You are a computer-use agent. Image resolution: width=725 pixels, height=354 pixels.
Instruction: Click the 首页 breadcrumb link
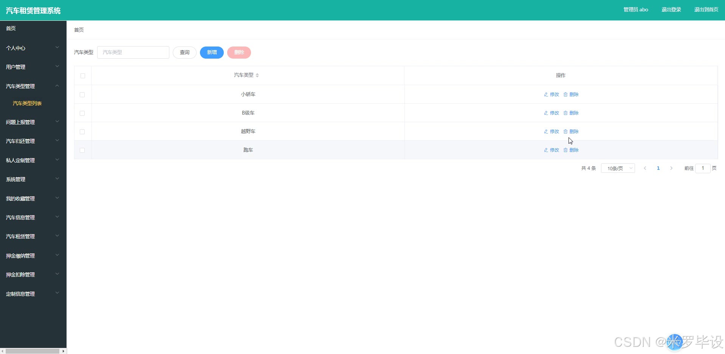coord(79,30)
